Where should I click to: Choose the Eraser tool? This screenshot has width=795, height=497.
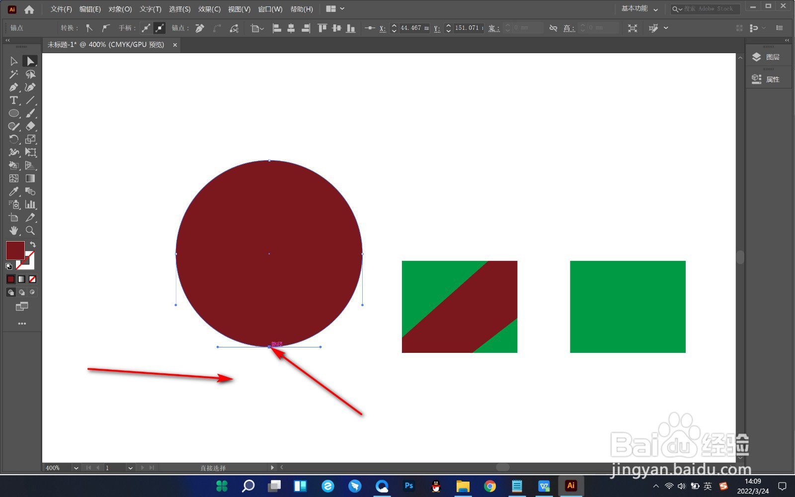point(30,126)
